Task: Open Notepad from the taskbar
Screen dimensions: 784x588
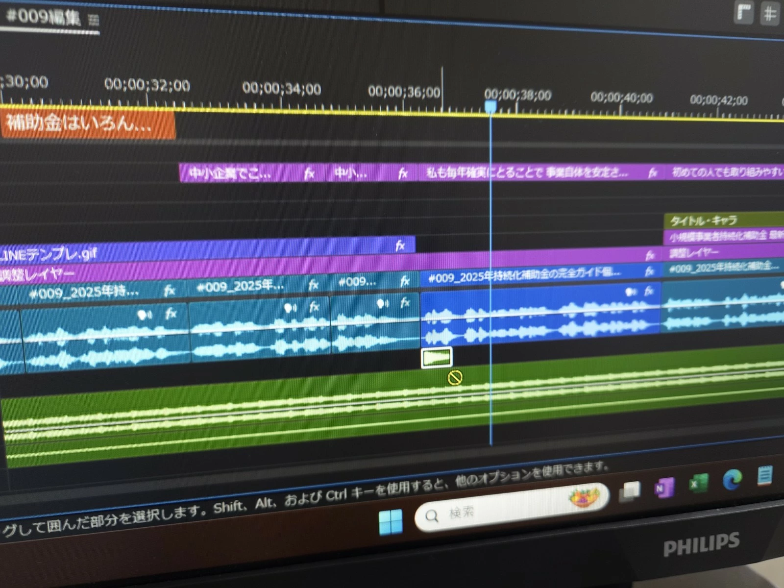Action: [765, 476]
